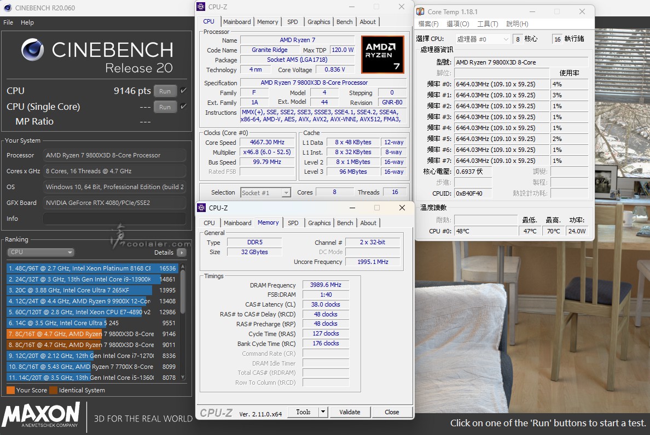Click the Close button in CPU-Z
Viewport: 650px width, 435px height.
click(392, 412)
